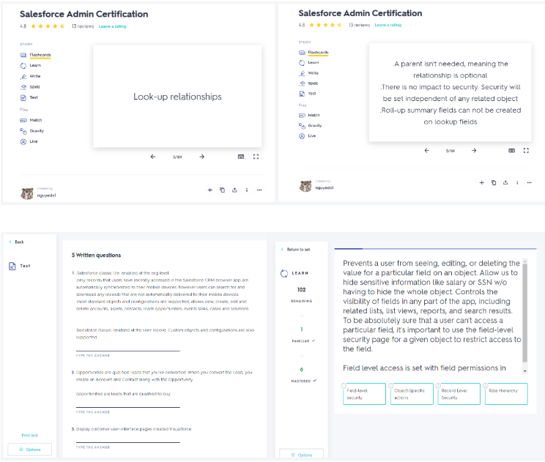The height and width of the screenshot is (462, 545).
Task: Open Learn mode beside the Look-up relationships card
Action: [x=31, y=65]
